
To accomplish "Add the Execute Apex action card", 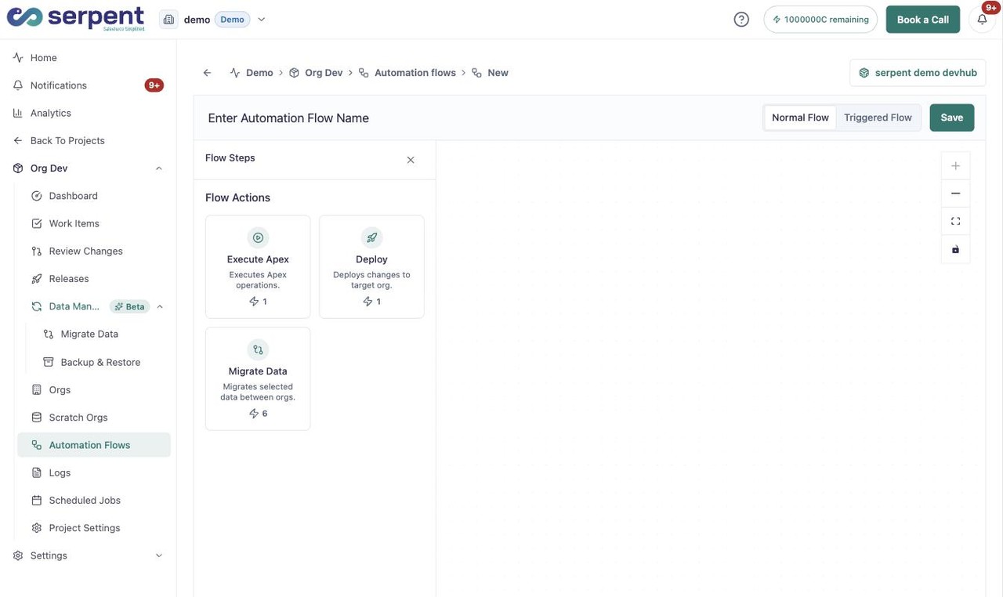I will [258, 267].
